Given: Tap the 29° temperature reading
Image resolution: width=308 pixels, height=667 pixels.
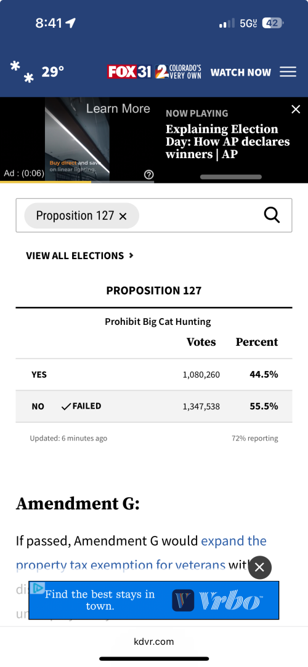Looking at the screenshot, I should (53, 71).
